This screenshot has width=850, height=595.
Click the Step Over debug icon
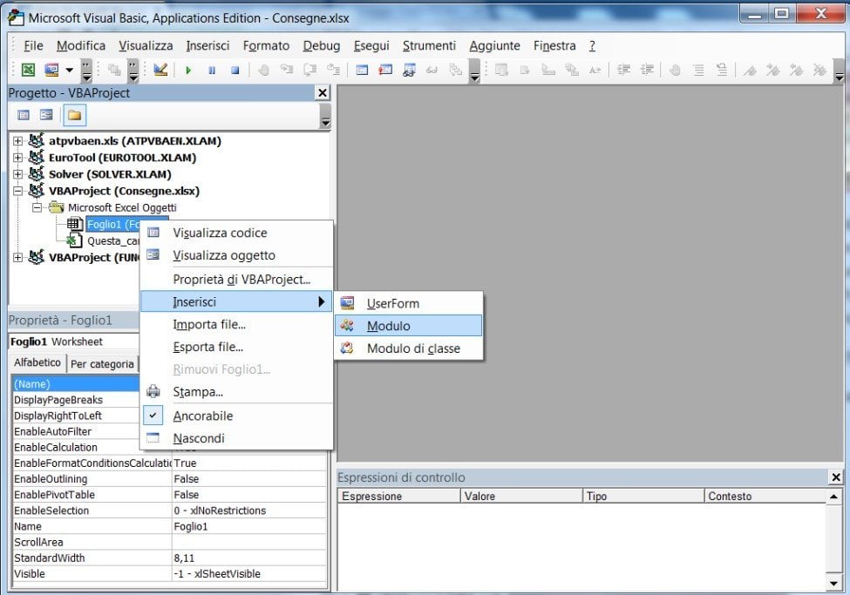point(310,70)
